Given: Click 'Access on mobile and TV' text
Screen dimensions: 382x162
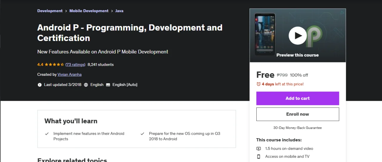Looking at the screenshot, I should (x=287, y=157).
